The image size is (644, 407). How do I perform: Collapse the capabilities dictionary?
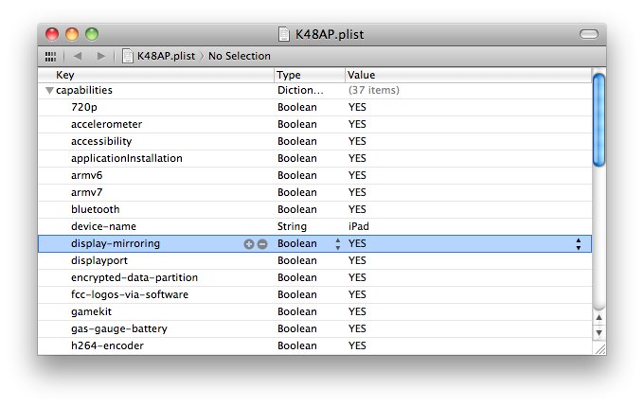click(49, 90)
